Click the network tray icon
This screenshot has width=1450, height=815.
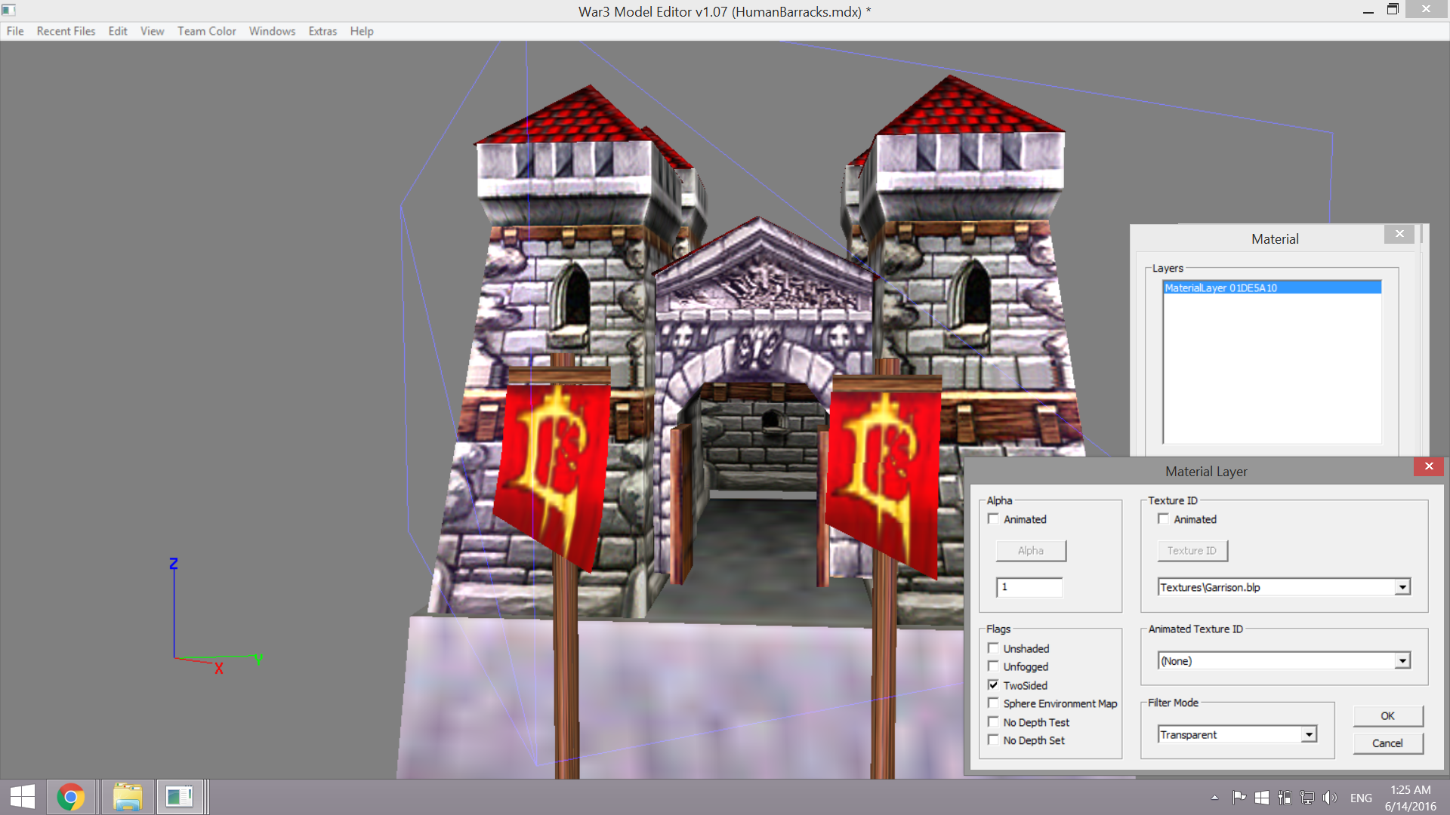click(x=1307, y=798)
